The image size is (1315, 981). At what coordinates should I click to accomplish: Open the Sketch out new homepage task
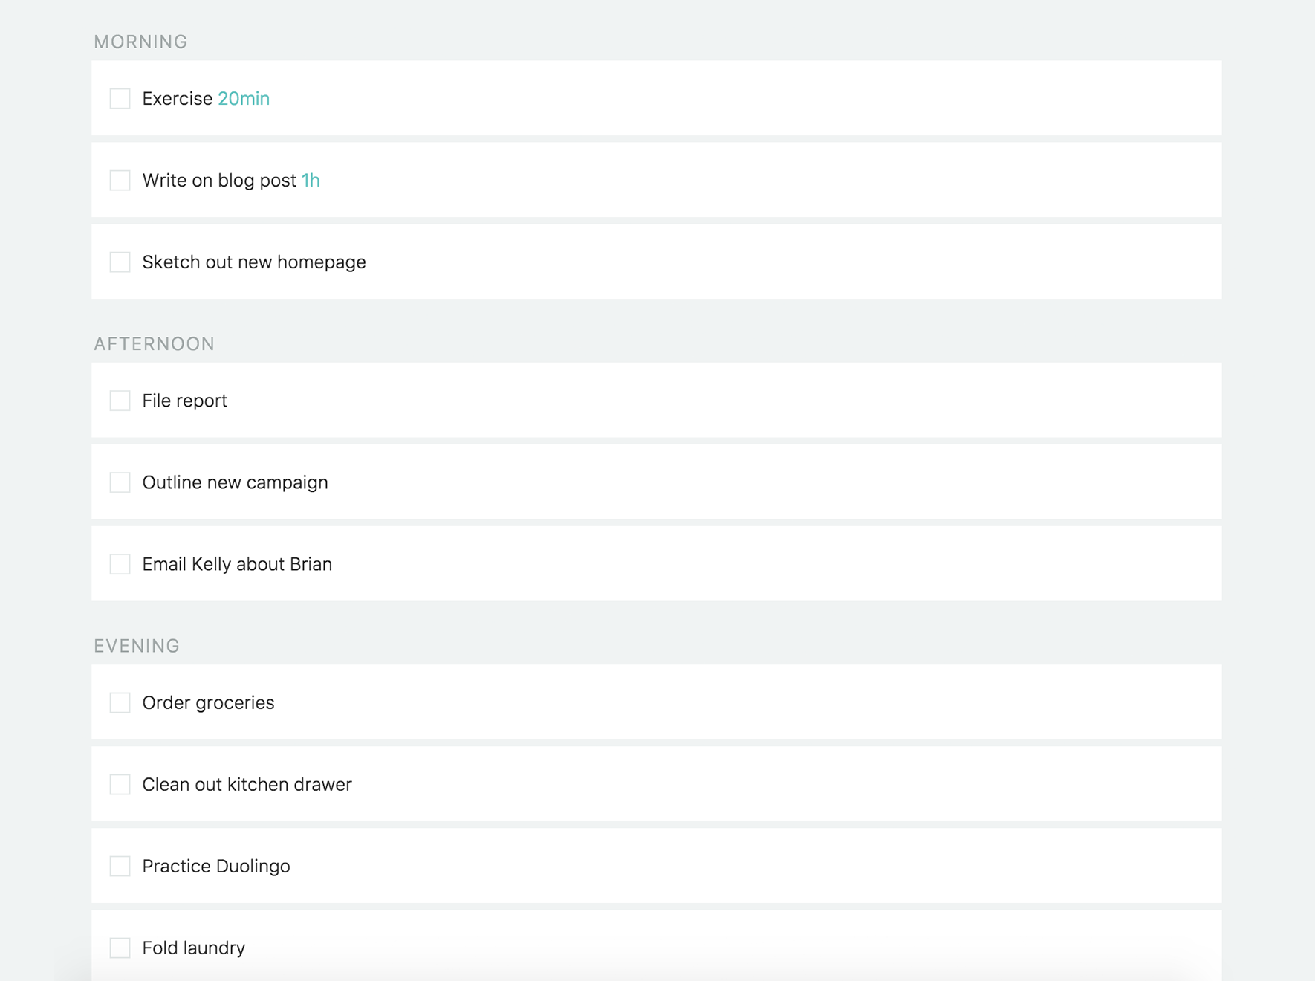click(254, 262)
